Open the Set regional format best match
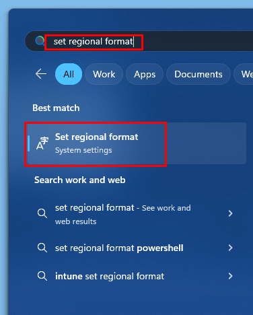This screenshot has width=253, height=315. [136, 143]
